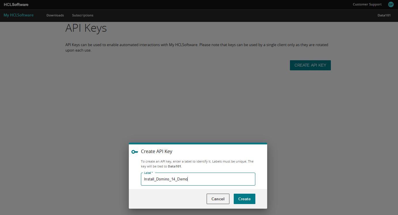Open the Downloads menu item

55,15
